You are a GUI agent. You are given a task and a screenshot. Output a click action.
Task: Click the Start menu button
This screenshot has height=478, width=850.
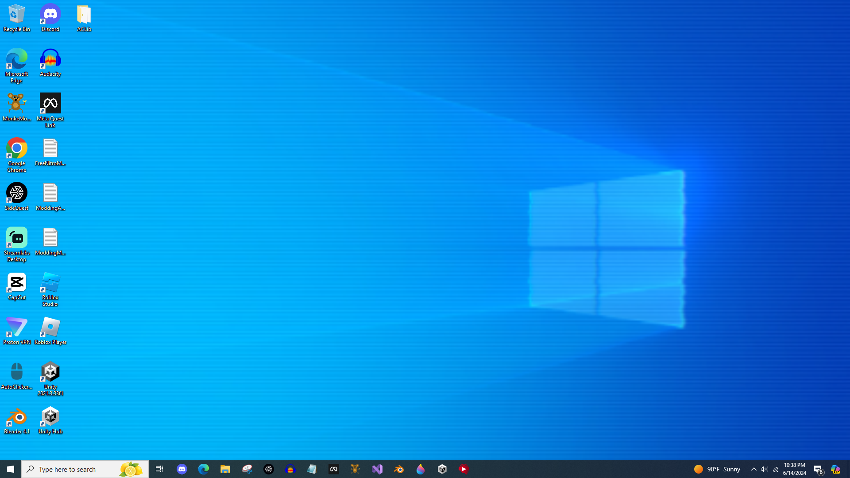pyautogui.click(x=11, y=469)
